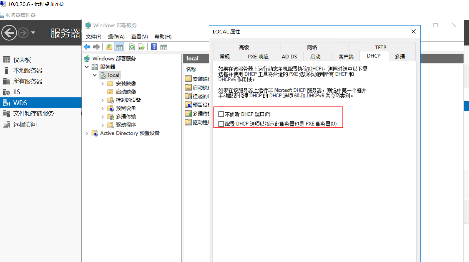Click the 名称 column header in list pane
469x262 pixels.
tap(191, 69)
